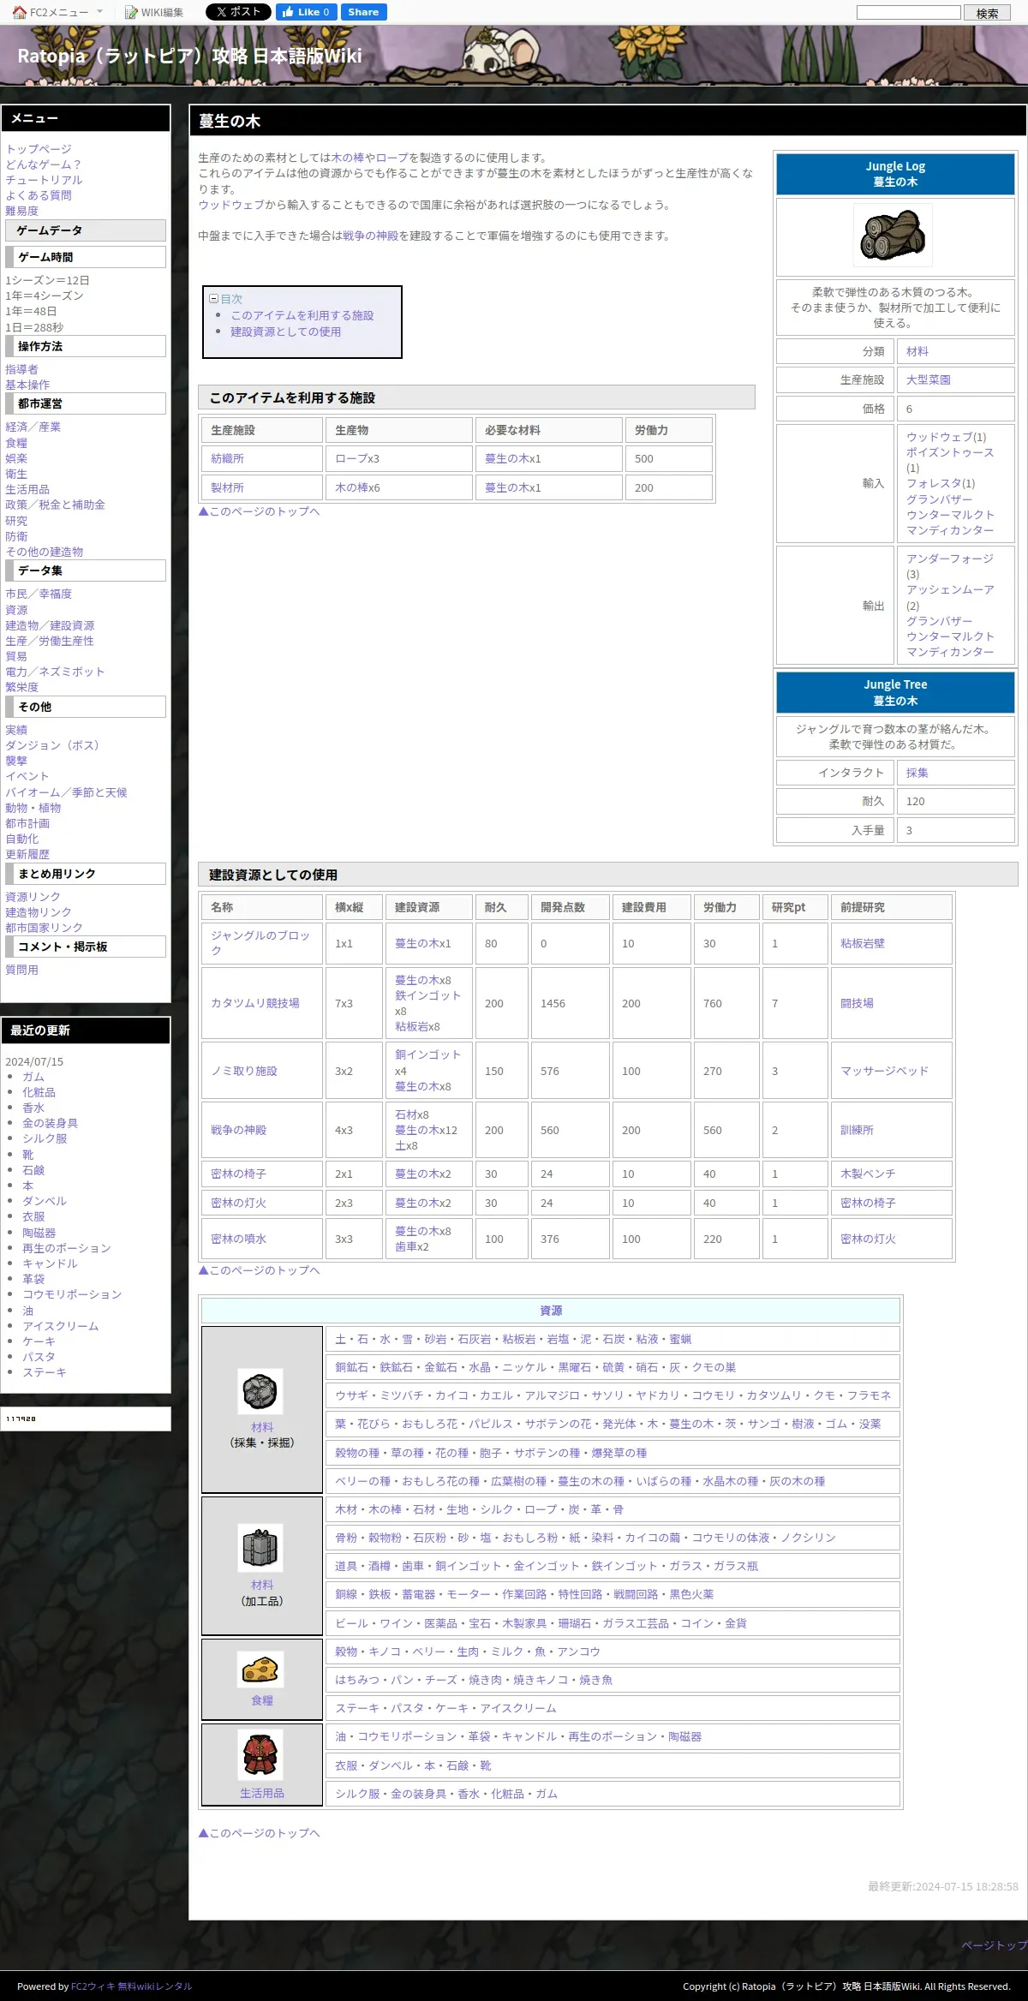Open アイスクリーム in recent updates
This screenshot has height=2001, width=1028.
point(60,1326)
